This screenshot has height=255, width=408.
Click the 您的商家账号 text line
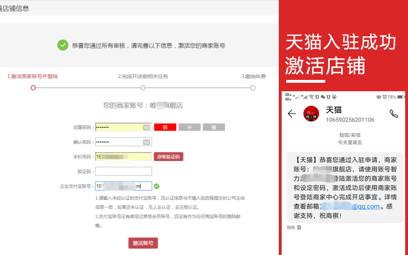pos(143,105)
